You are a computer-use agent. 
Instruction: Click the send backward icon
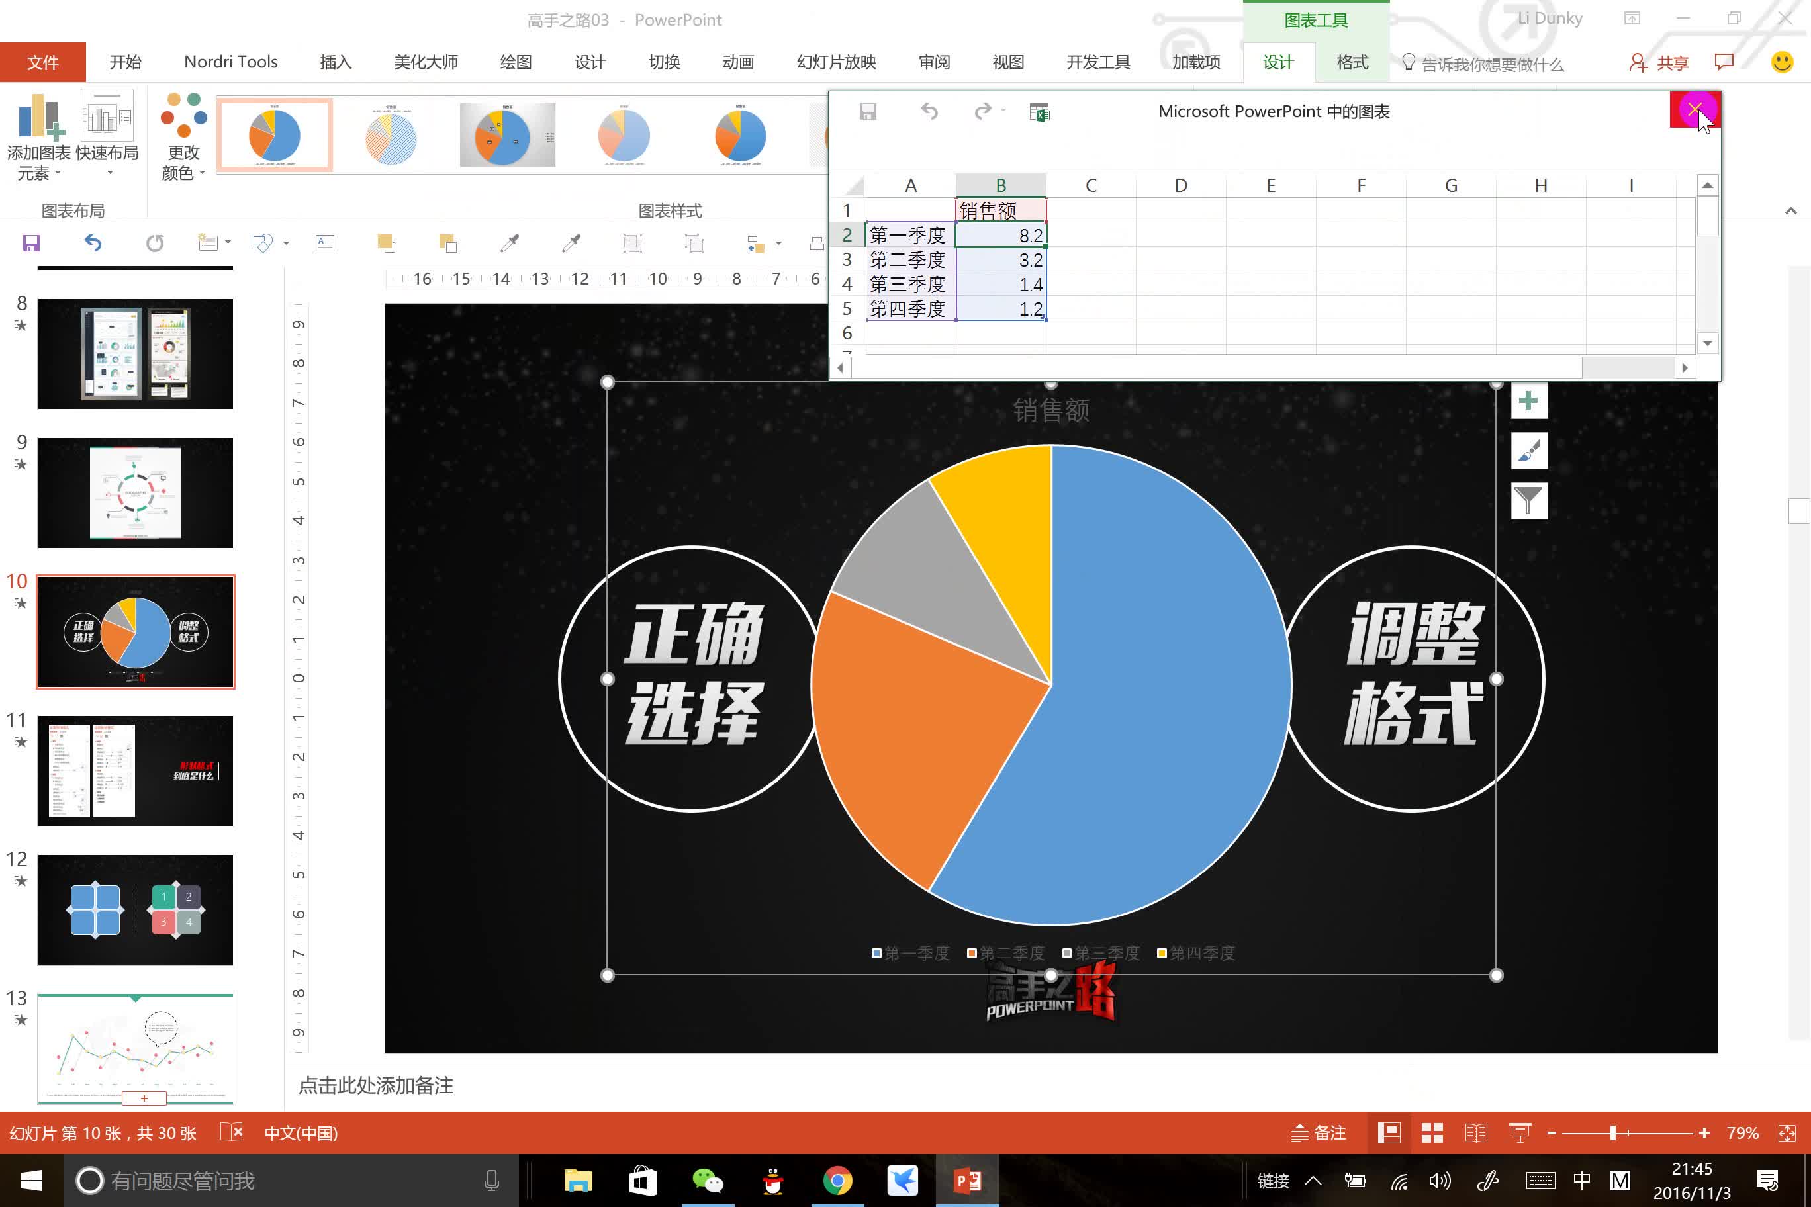(448, 244)
